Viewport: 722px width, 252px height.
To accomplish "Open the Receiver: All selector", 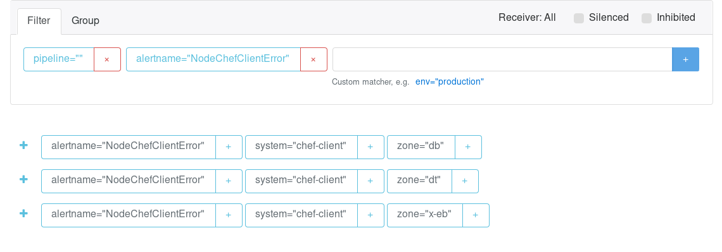I will [527, 18].
